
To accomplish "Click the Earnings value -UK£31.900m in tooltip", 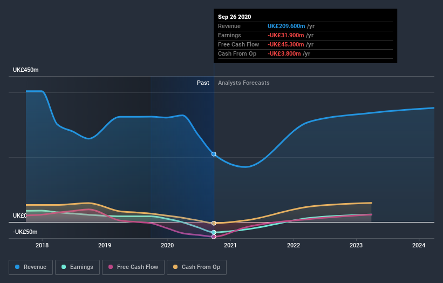I will (x=286, y=35).
